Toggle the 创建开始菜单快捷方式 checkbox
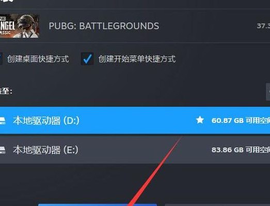 click(x=87, y=59)
